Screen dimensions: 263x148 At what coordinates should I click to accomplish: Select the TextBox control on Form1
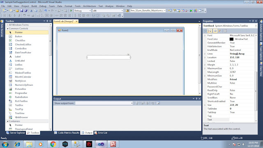pyautogui.click(x=108, y=57)
